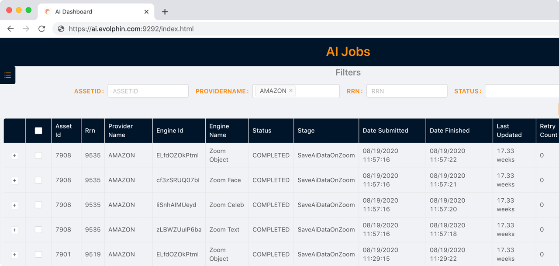Click the Zoom Celeb engine name
The image size is (559, 266).
[x=227, y=205]
